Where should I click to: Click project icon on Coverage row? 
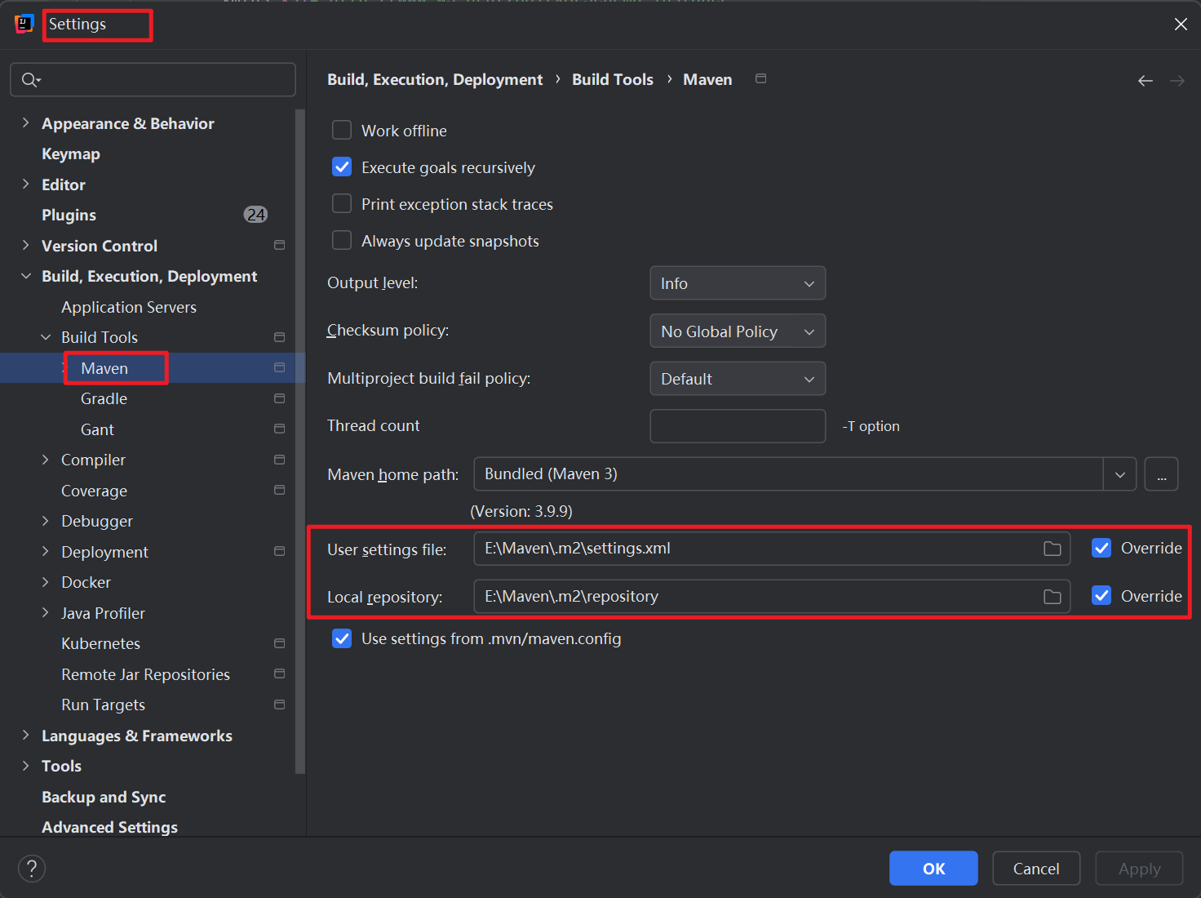click(280, 490)
